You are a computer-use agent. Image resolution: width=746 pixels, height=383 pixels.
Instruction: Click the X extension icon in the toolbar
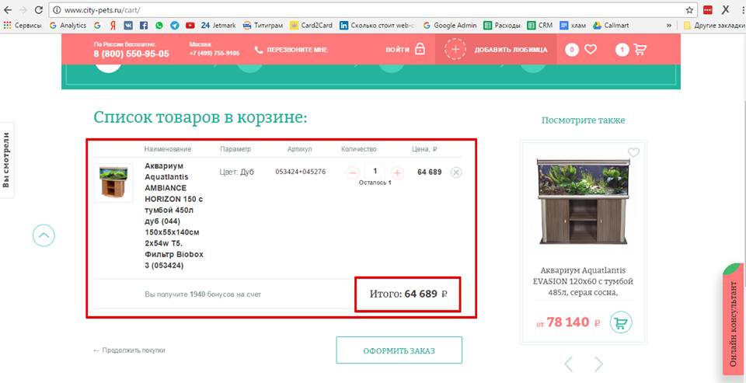pos(726,10)
